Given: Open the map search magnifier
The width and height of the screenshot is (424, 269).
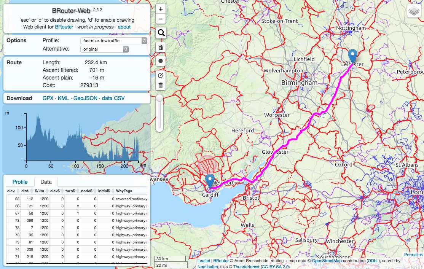Looking at the screenshot, I should pyautogui.click(x=161, y=33).
